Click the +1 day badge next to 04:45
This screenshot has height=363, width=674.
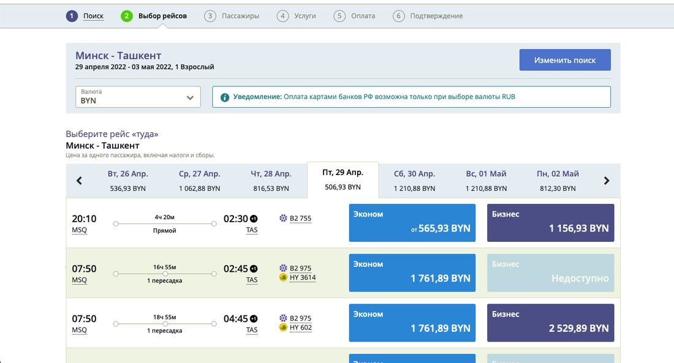tap(254, 318)
